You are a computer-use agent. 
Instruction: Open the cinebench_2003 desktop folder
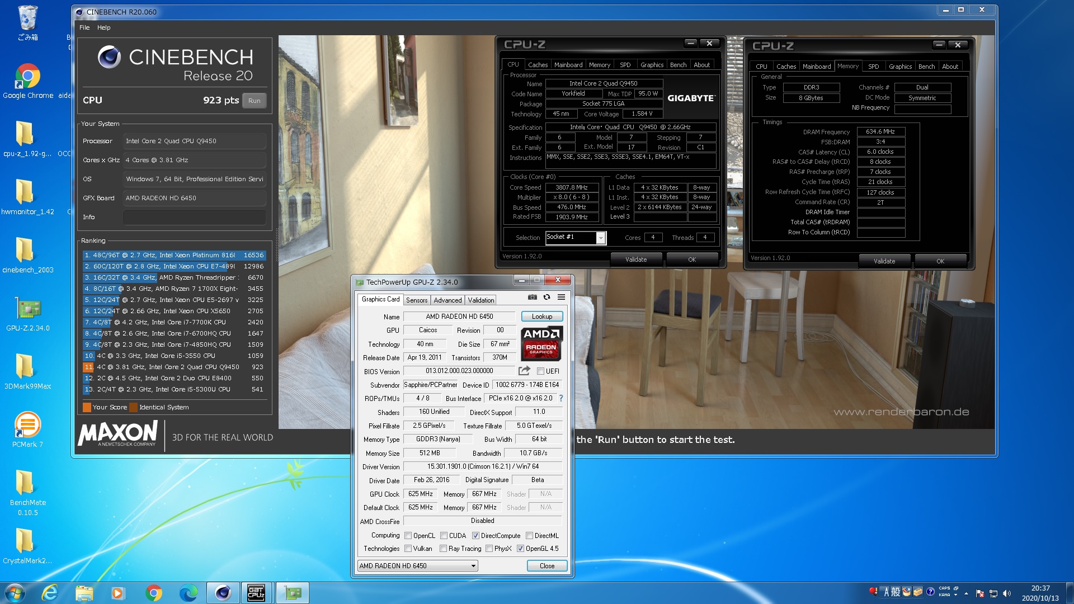click(27, 256)
